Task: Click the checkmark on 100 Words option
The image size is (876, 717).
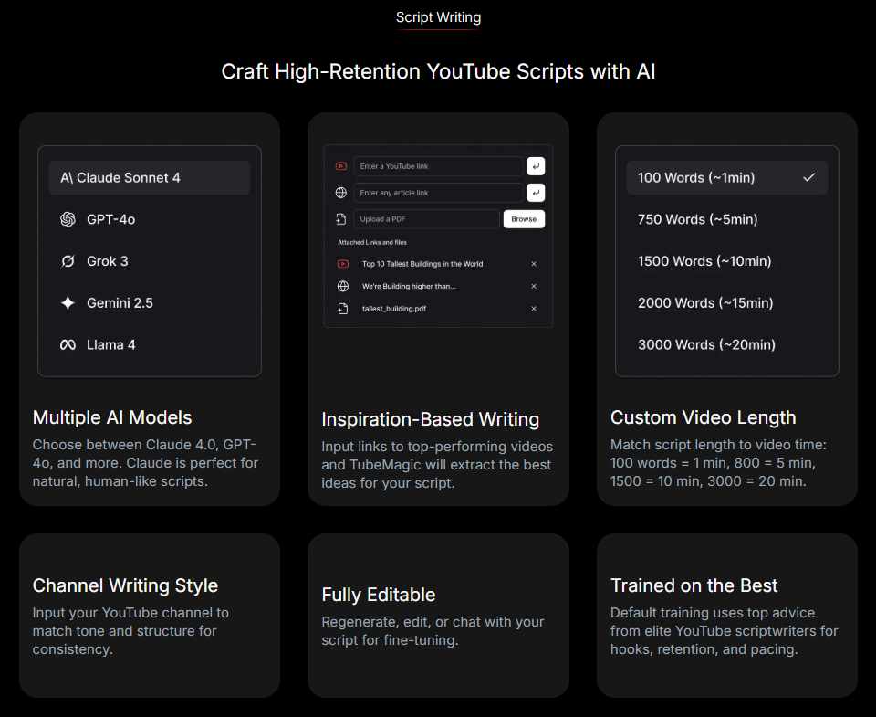Action: 809,177
